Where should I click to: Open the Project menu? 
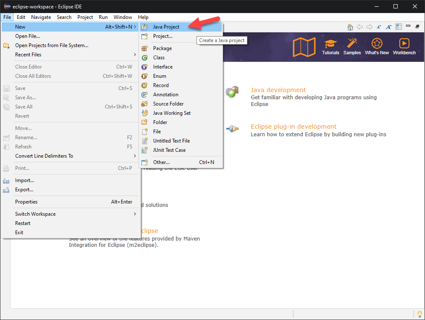coord(85,17)
